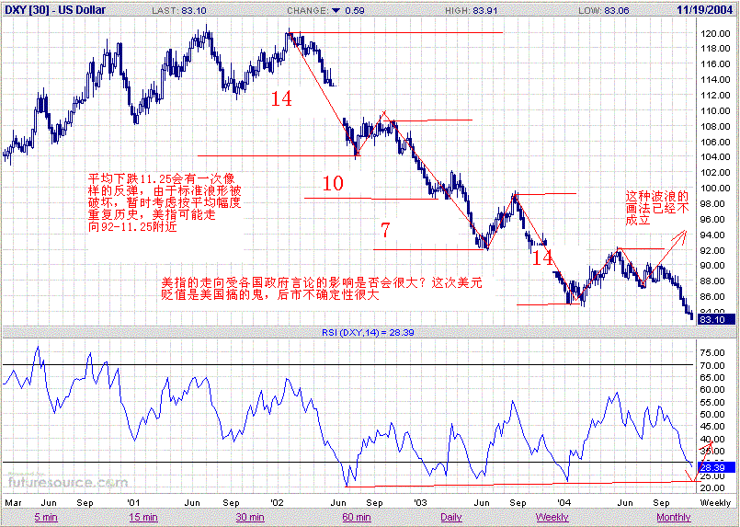Click the 50.00 RSI axis label
Image resolution: width=740 pixels, height=527 pixels.
point(712,414)
